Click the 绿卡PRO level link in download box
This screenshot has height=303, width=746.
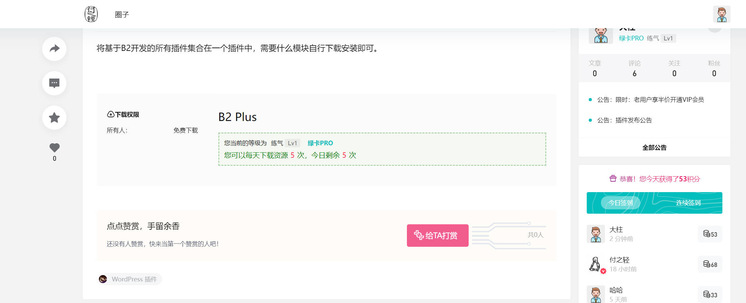pos(320,143)
